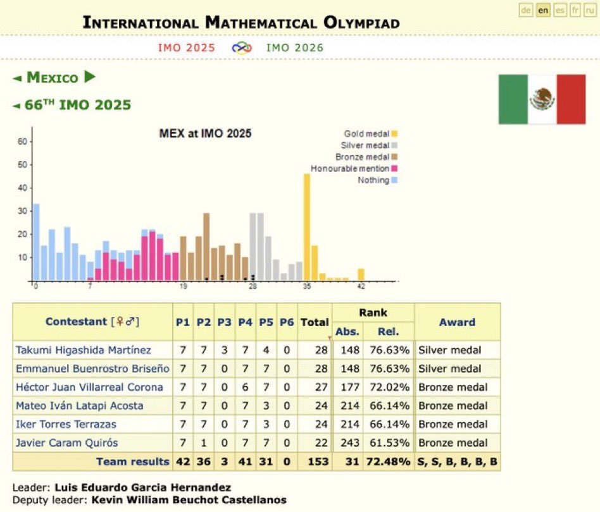Click the right arrow after Mexico

(x=90, y=77)
